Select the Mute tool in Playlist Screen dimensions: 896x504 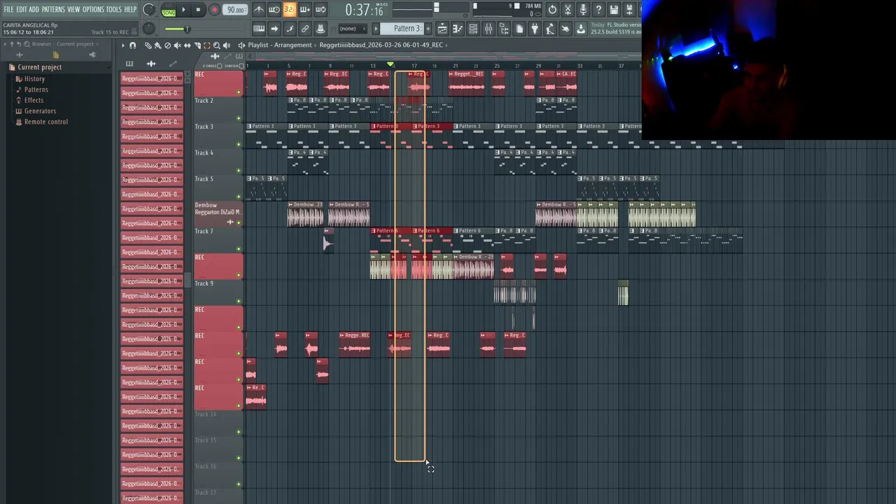point(177,45)
